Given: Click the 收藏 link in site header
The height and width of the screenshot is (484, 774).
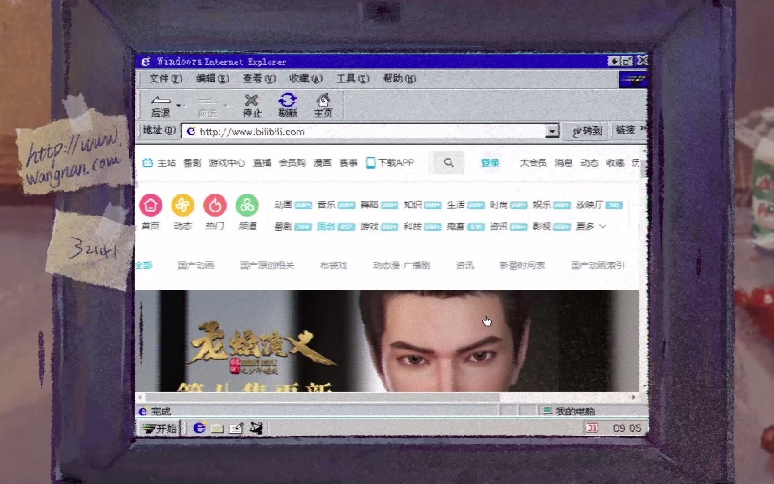Looking at the screenshot, I should [x=615, y=163].
